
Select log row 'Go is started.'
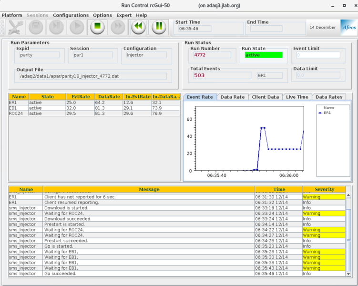177,246
